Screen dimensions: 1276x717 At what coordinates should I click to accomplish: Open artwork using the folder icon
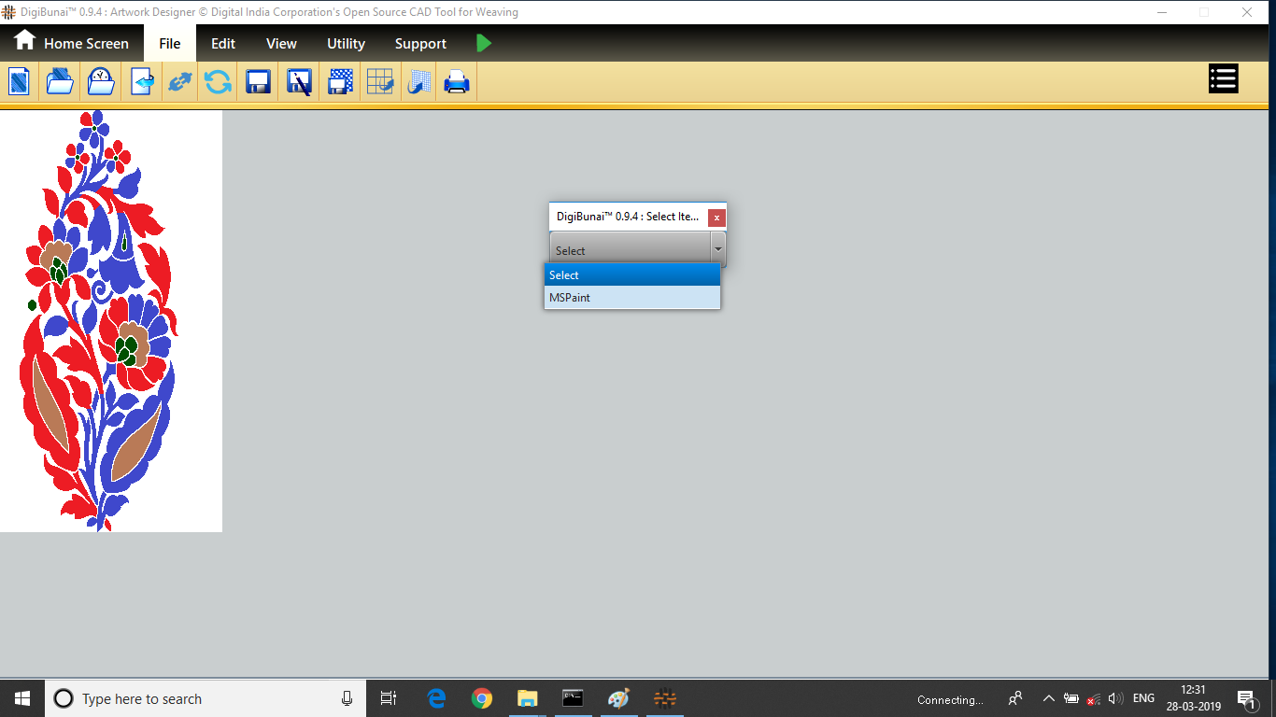(x=60, y=82)
